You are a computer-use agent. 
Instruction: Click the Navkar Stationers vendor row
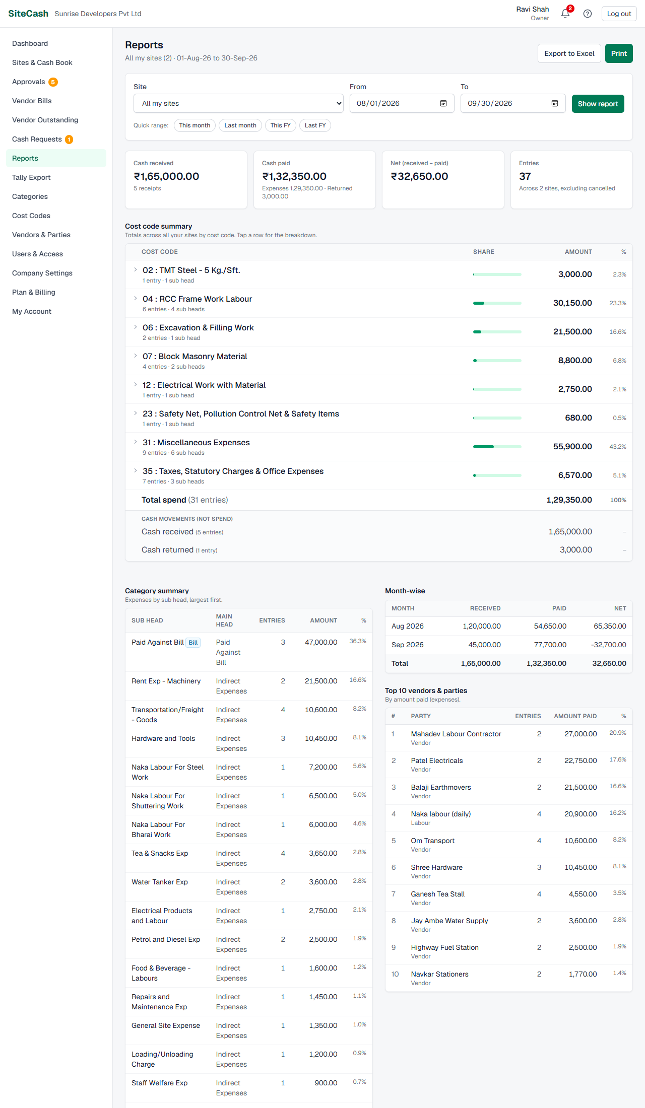[509, 978]
